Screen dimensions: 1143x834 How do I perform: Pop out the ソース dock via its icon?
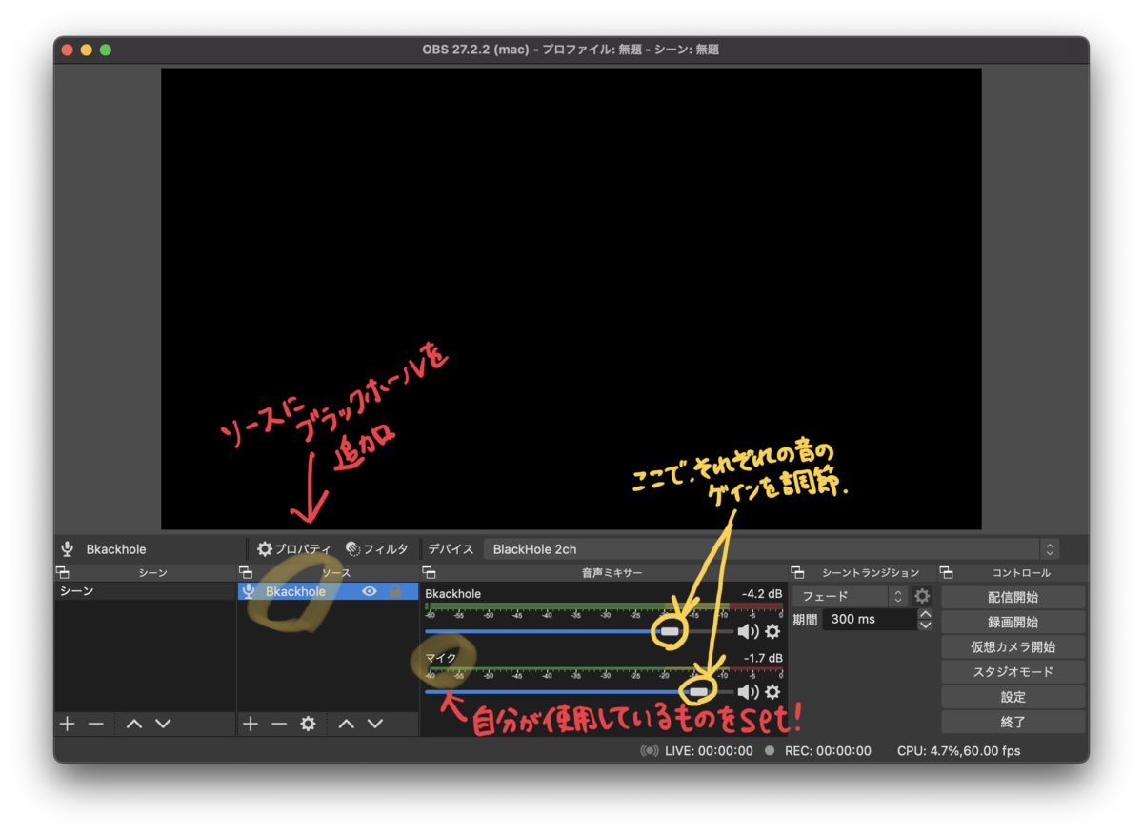tap(246, 572)
